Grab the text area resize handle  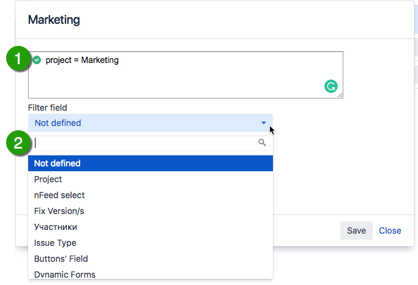(340, 95)
